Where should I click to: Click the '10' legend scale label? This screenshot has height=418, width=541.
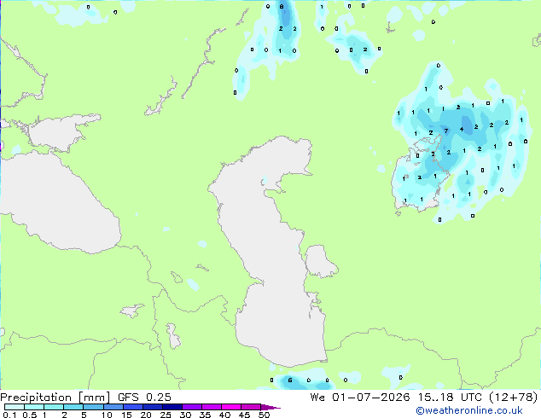[x=107, y=415]
